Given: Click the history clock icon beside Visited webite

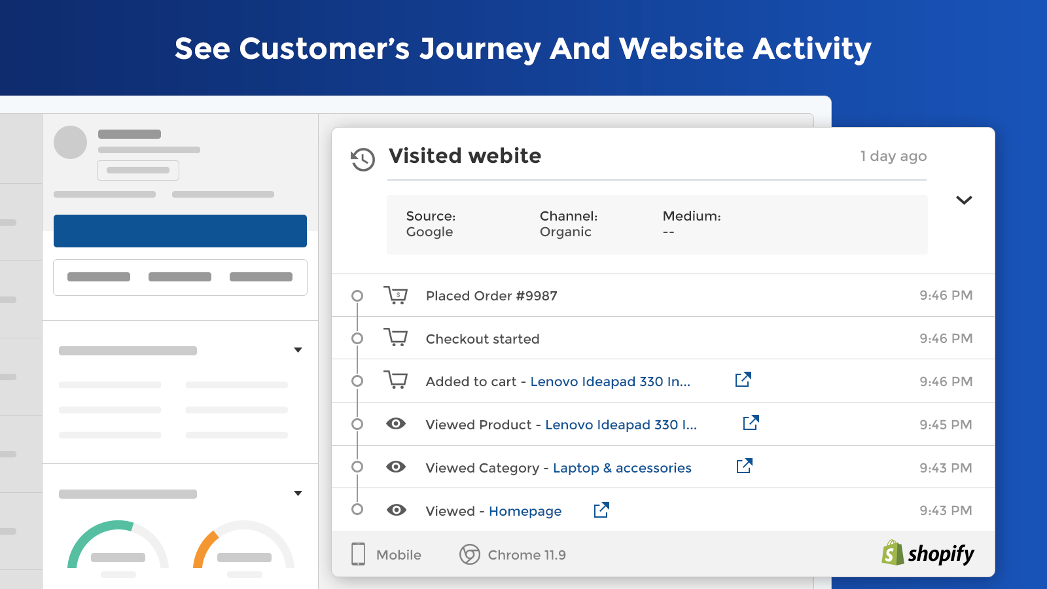Looking at the screenshot, I should point(363,159).
